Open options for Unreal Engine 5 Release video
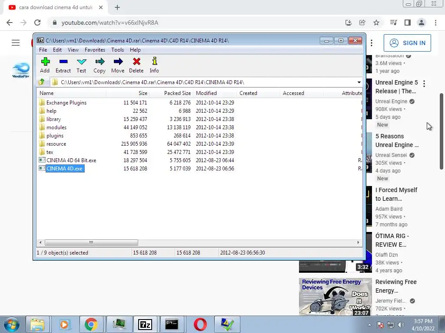The height and width of the screenshot is (333, 445). coord(424,84)
